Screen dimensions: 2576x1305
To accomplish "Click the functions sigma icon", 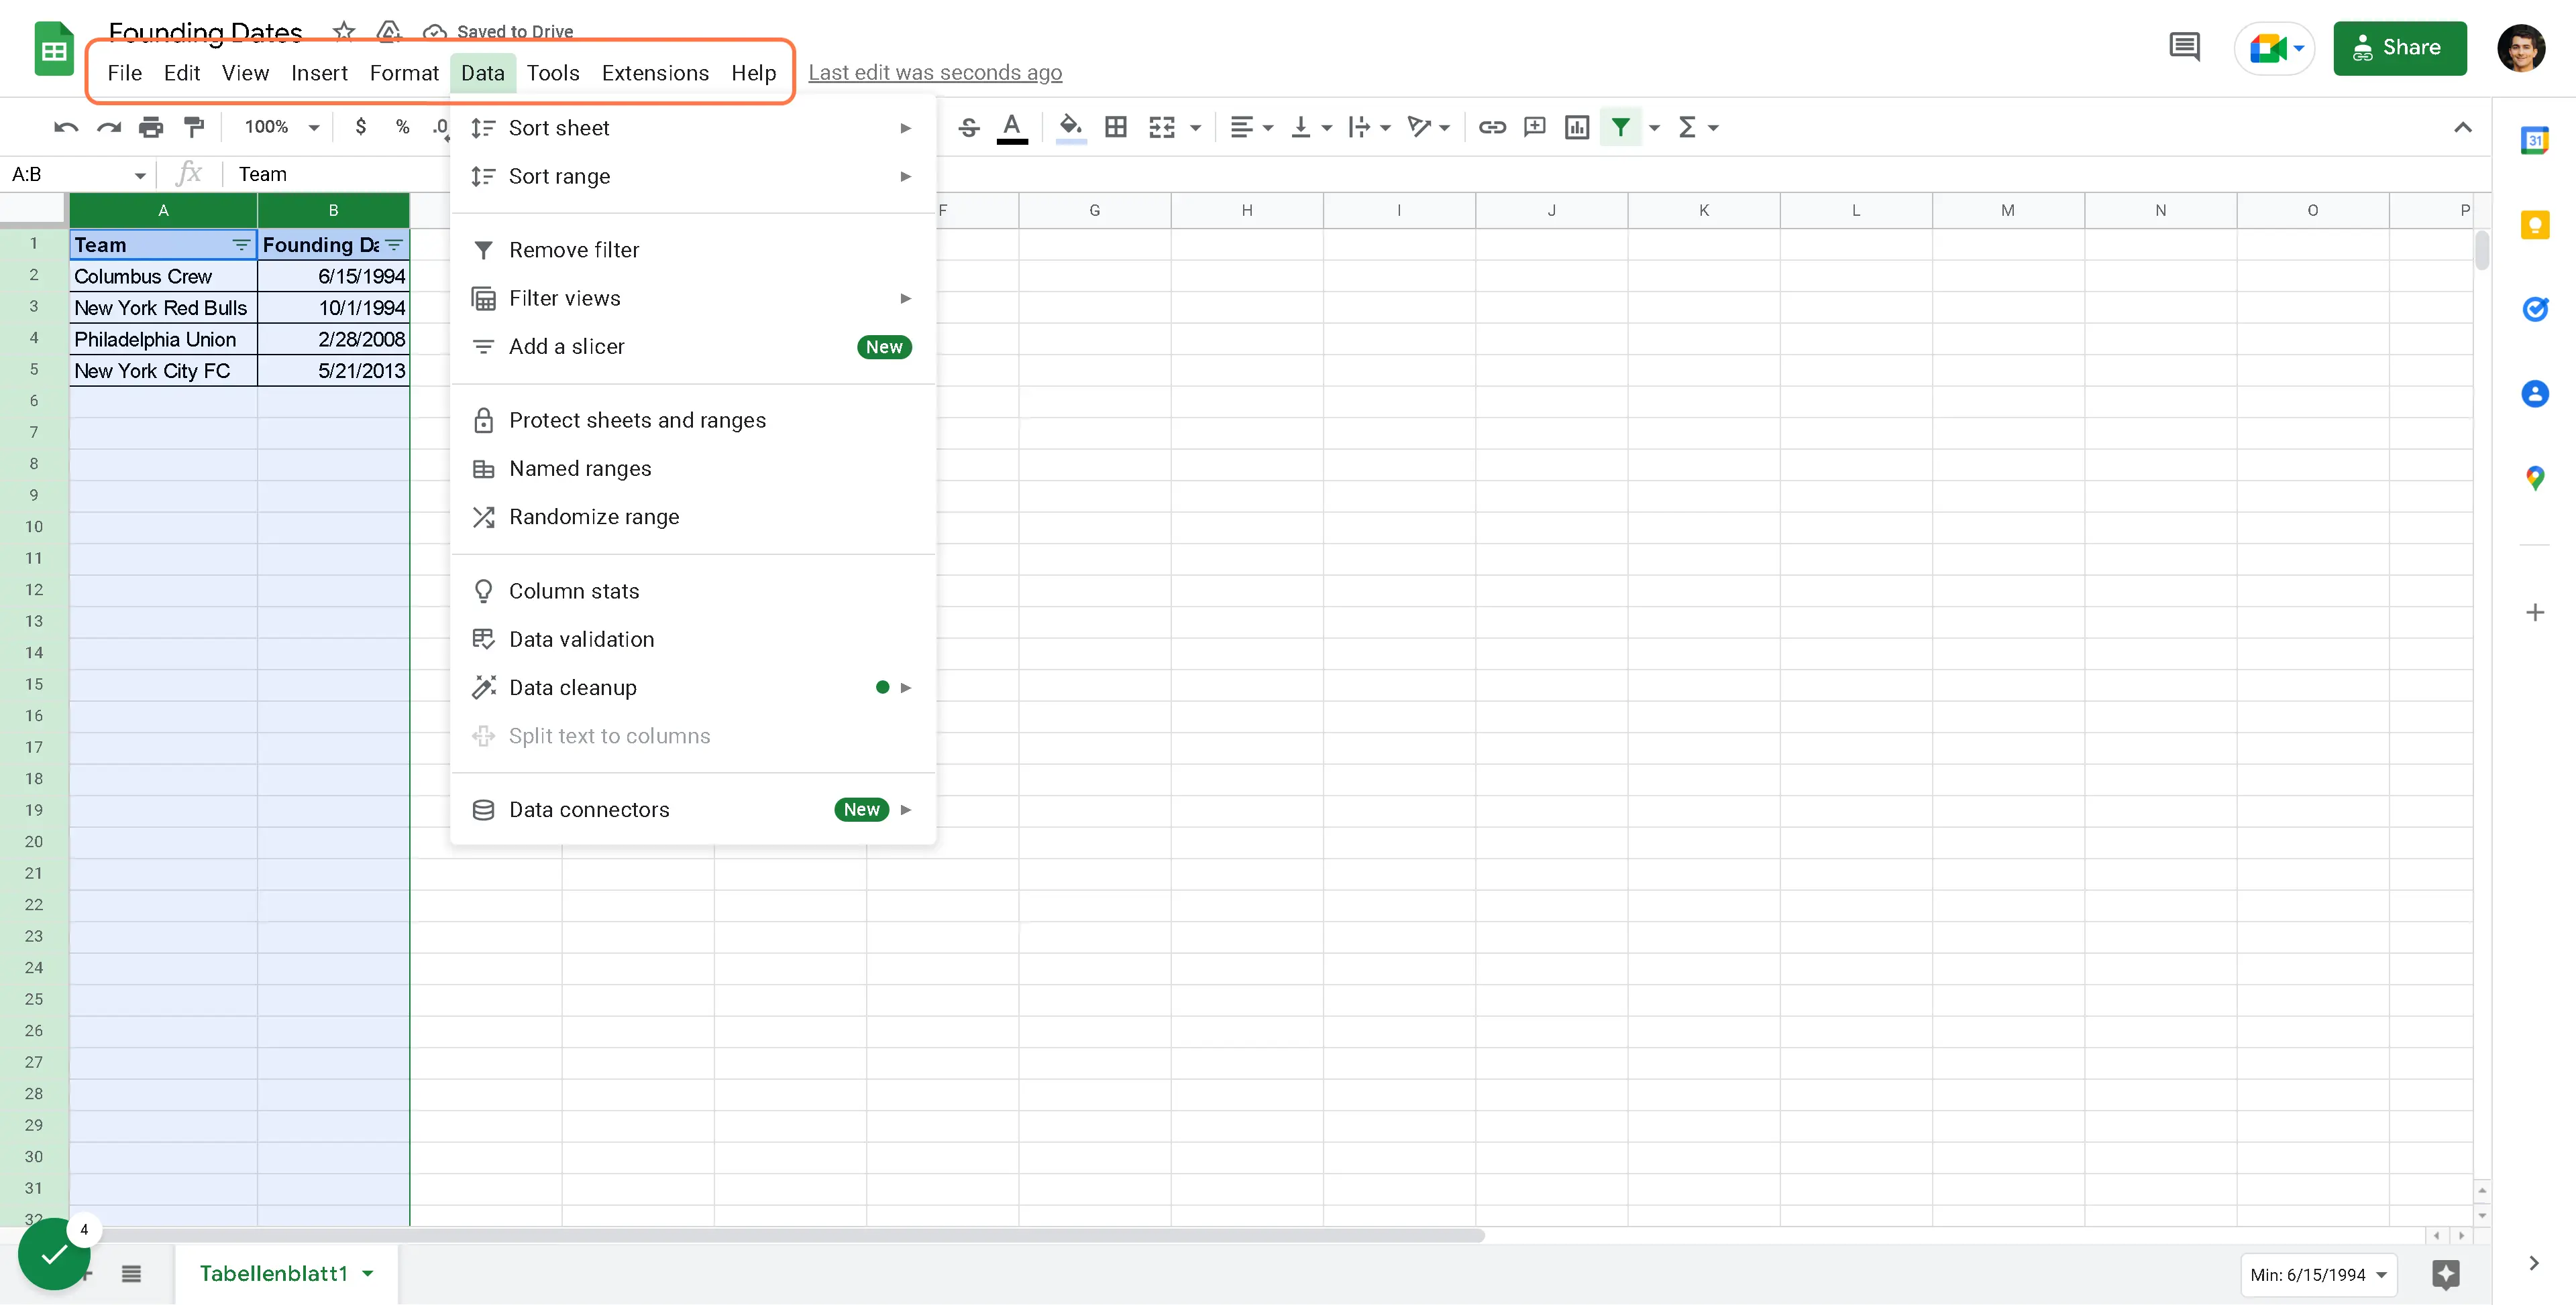I will pyautogui.click(x=1687, y=127).
